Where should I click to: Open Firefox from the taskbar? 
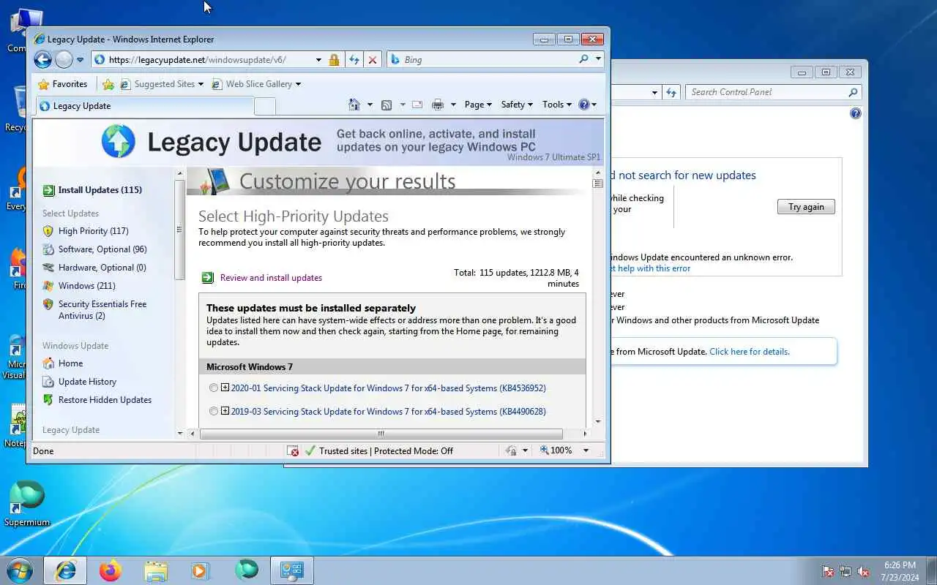click(111, 570)
